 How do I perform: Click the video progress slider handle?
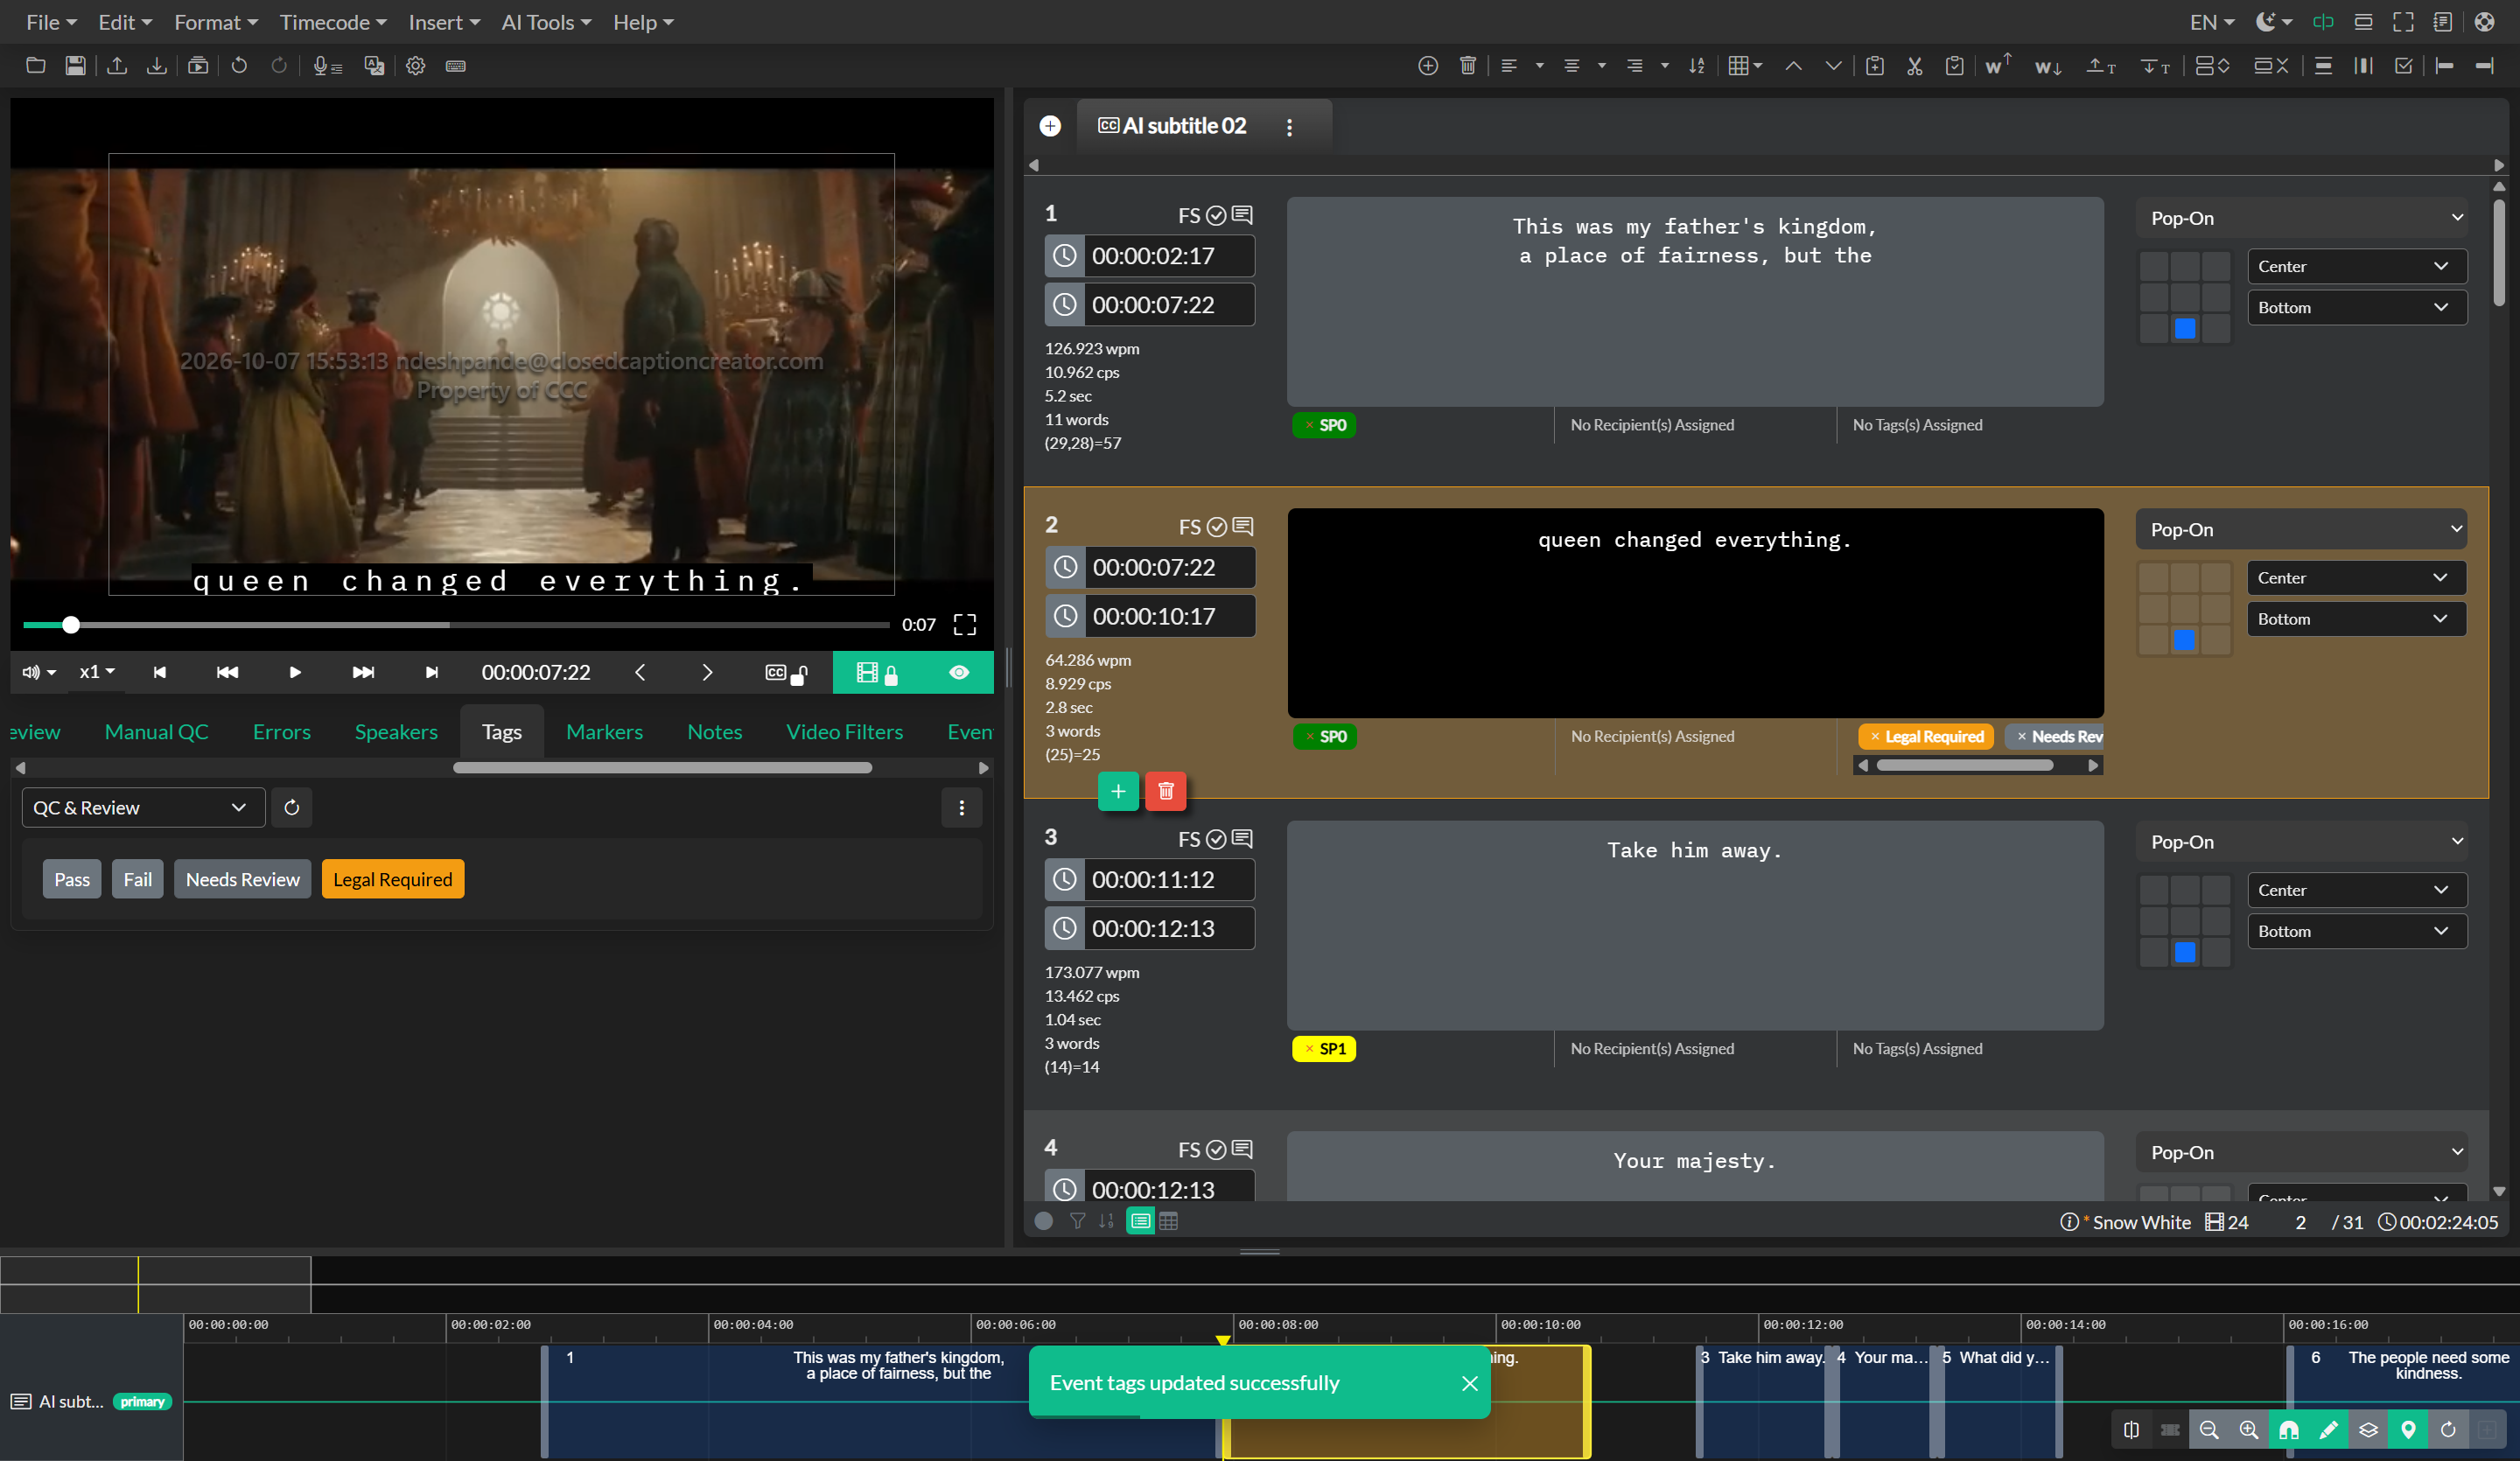click(70, 625)
